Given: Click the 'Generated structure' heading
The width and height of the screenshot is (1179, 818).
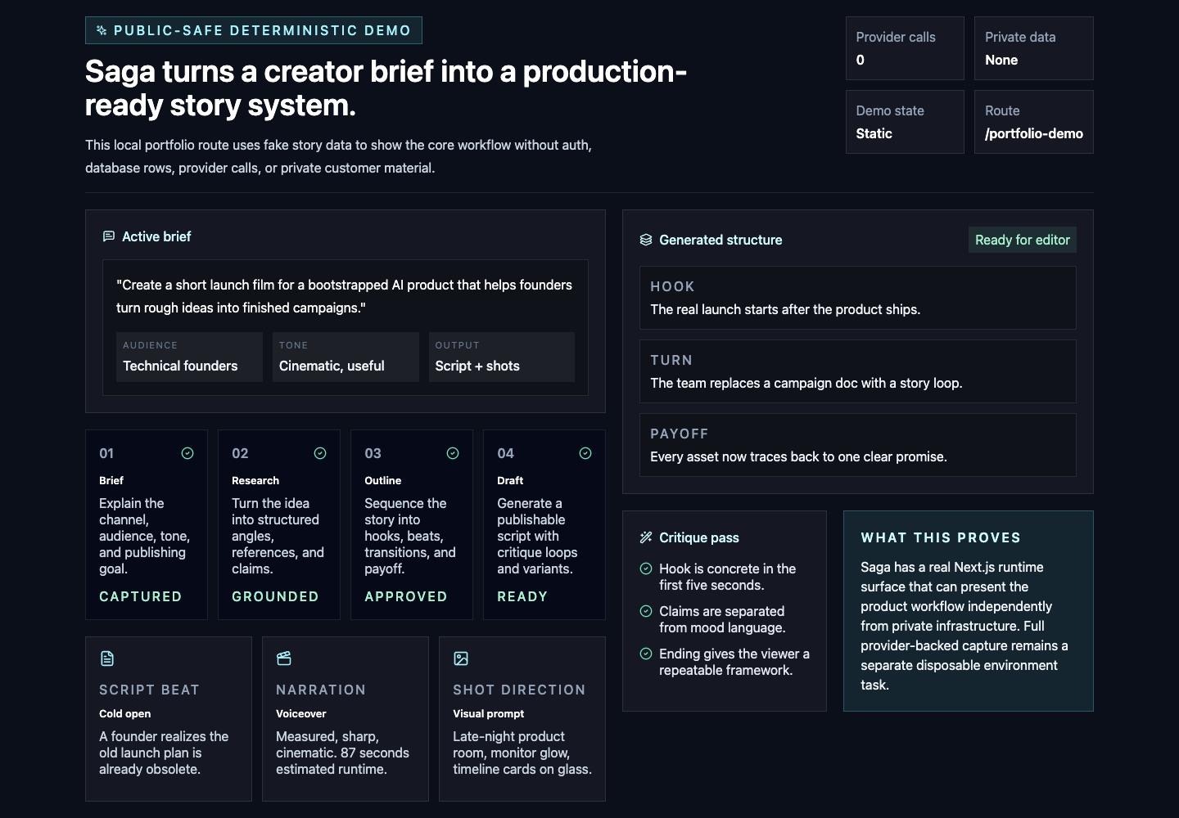Looking at the screenshot, I should click(720, 240).
